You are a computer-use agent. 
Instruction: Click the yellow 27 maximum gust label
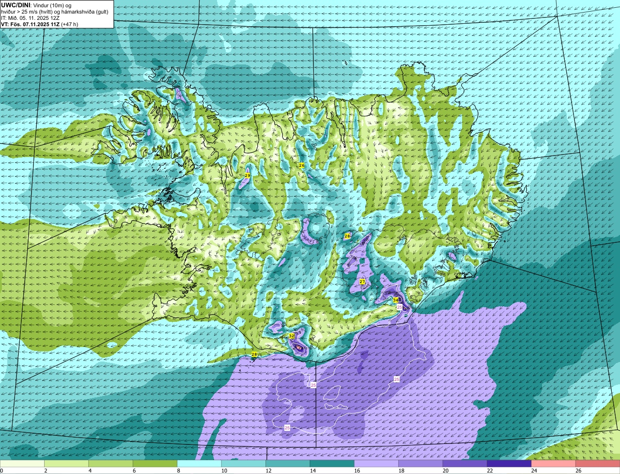pyautogui.click(x=362, y=282)
